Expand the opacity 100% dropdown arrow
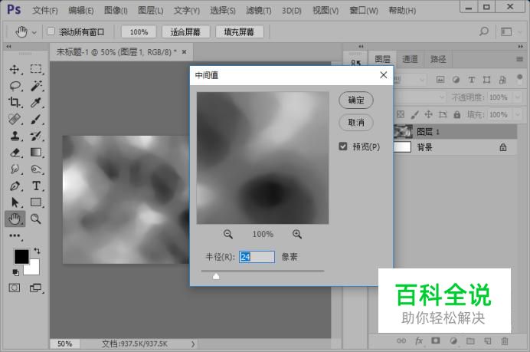This screenshot has width=530, height=352. point(518,97)
